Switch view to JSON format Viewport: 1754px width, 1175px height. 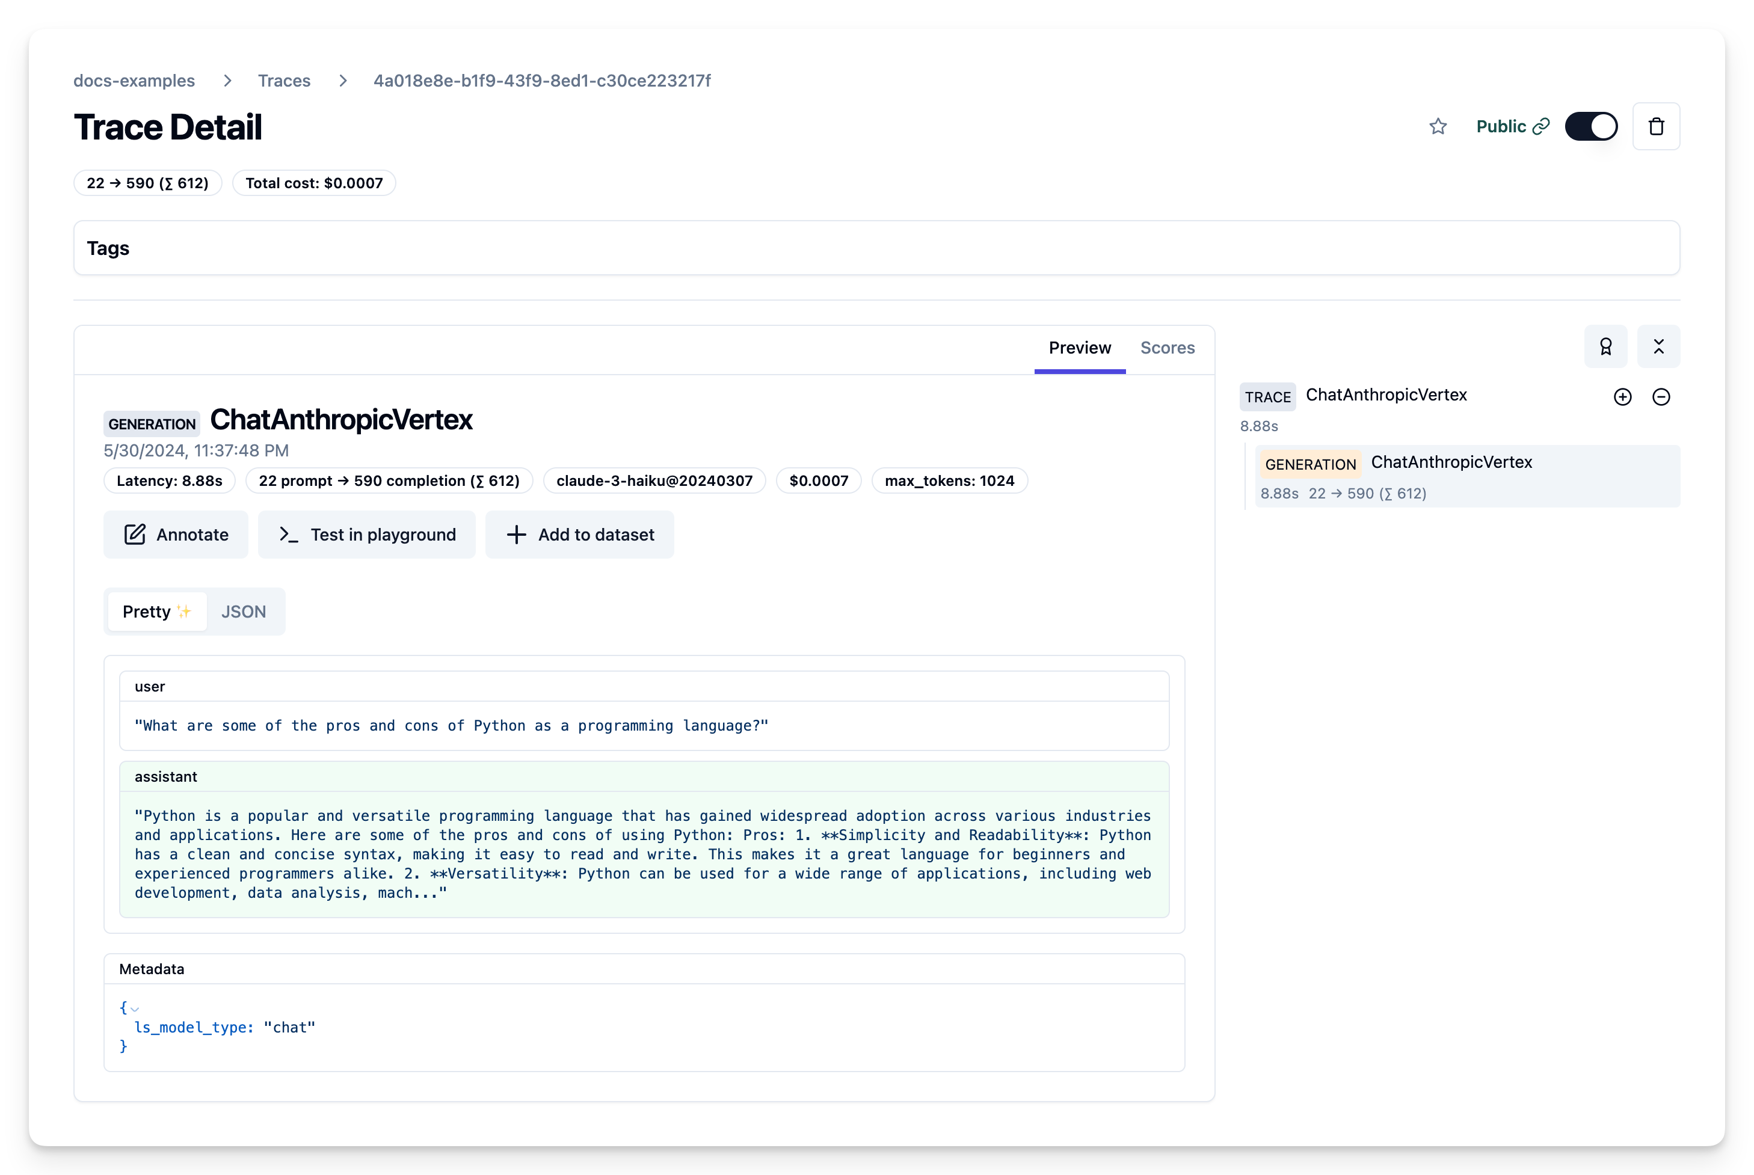244,612
